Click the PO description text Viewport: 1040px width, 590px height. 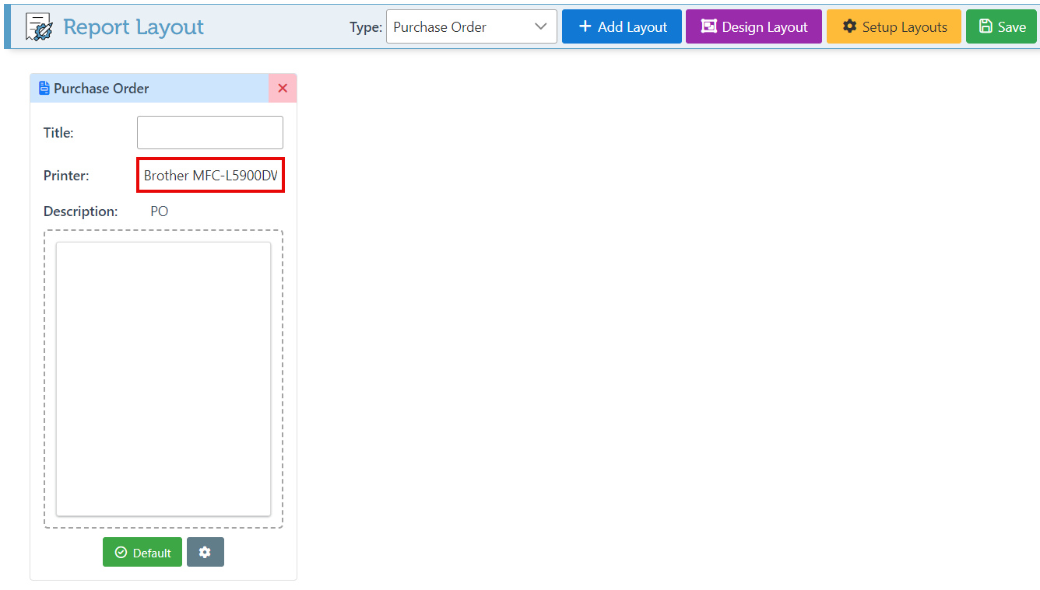click(160, 211)
